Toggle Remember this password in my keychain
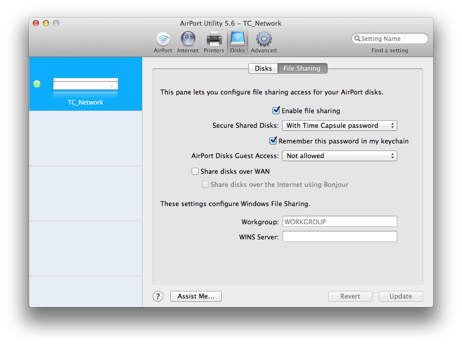The image size is (462, 347). pyautogui.click(x=273, y=141)
